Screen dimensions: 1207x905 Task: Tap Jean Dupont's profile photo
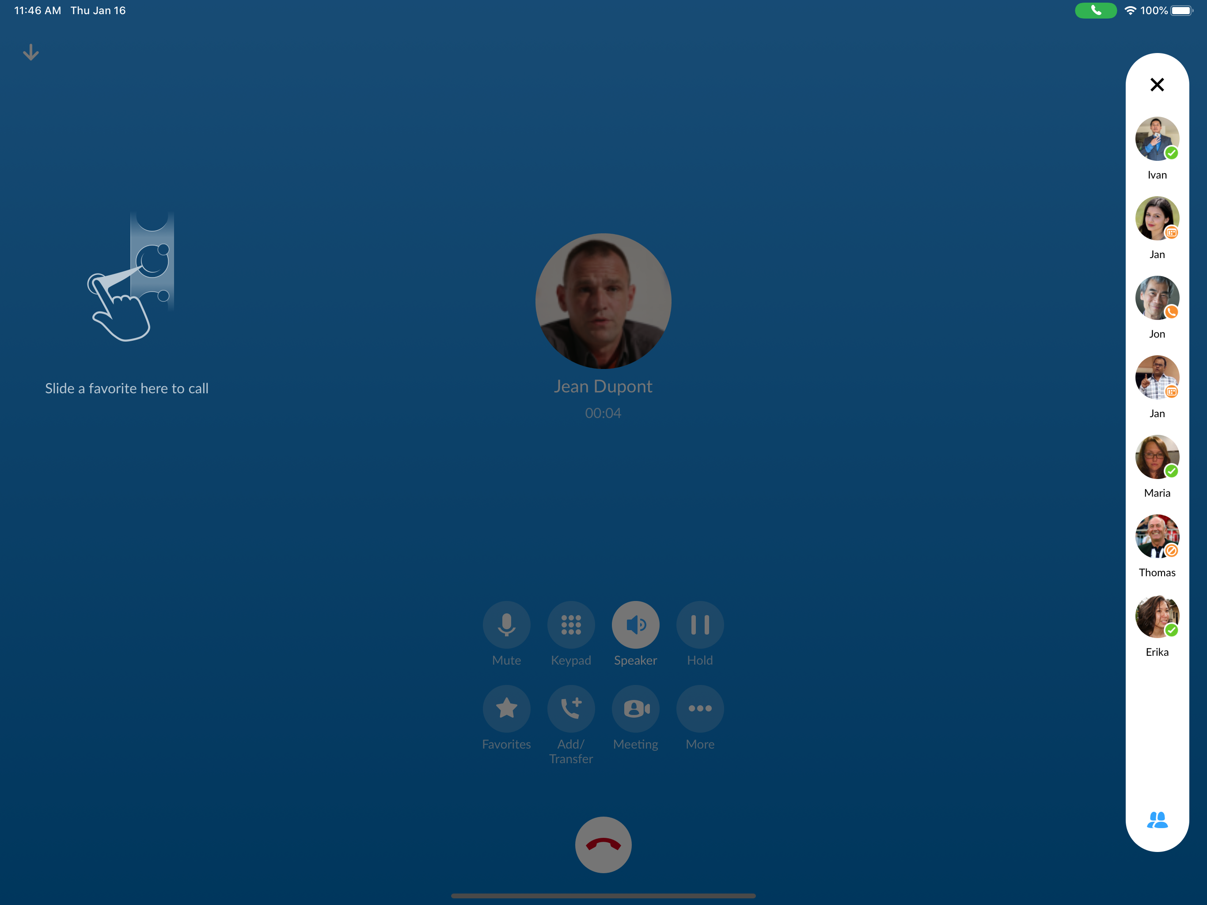[603, 301]
